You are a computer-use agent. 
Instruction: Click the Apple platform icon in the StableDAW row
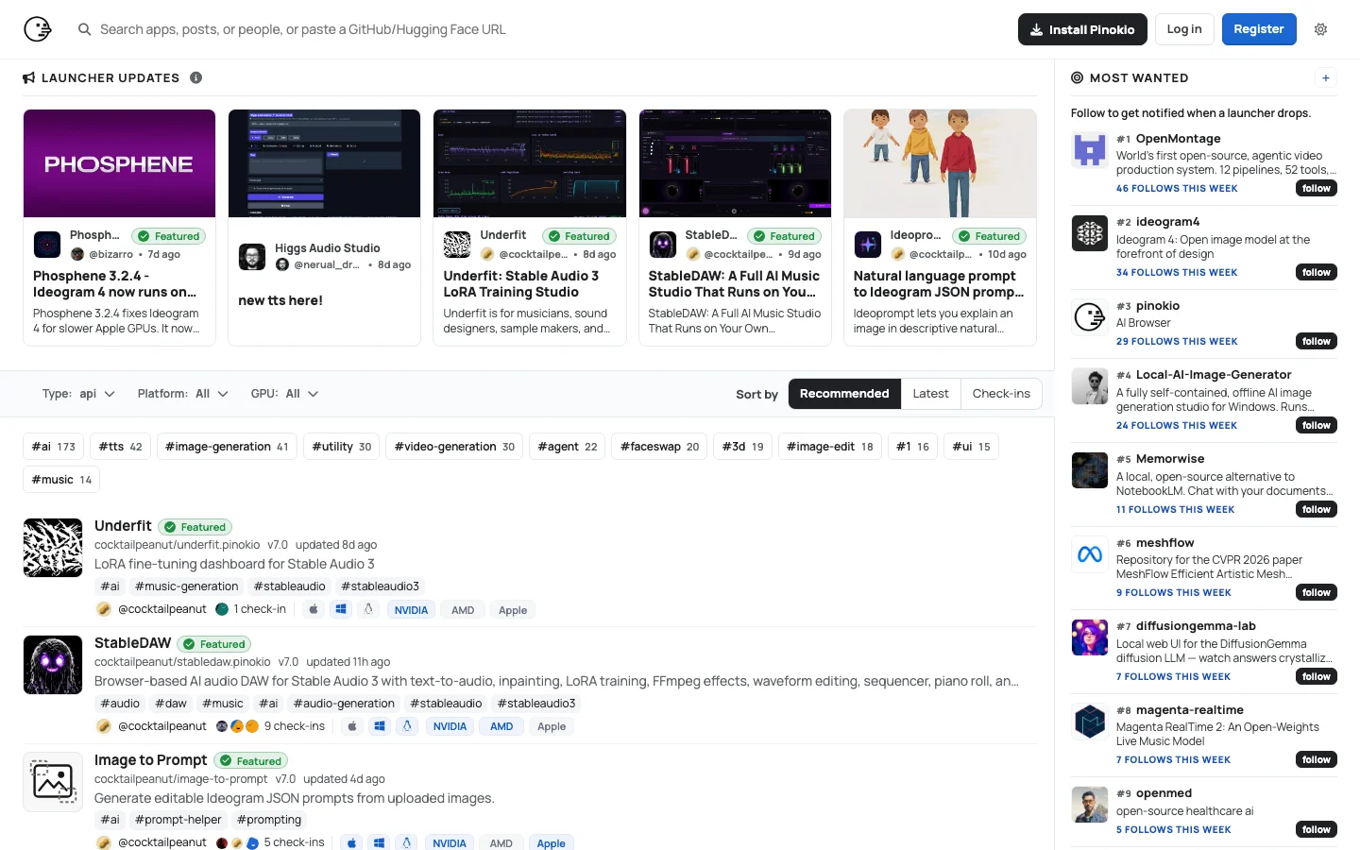coord(352,726)
